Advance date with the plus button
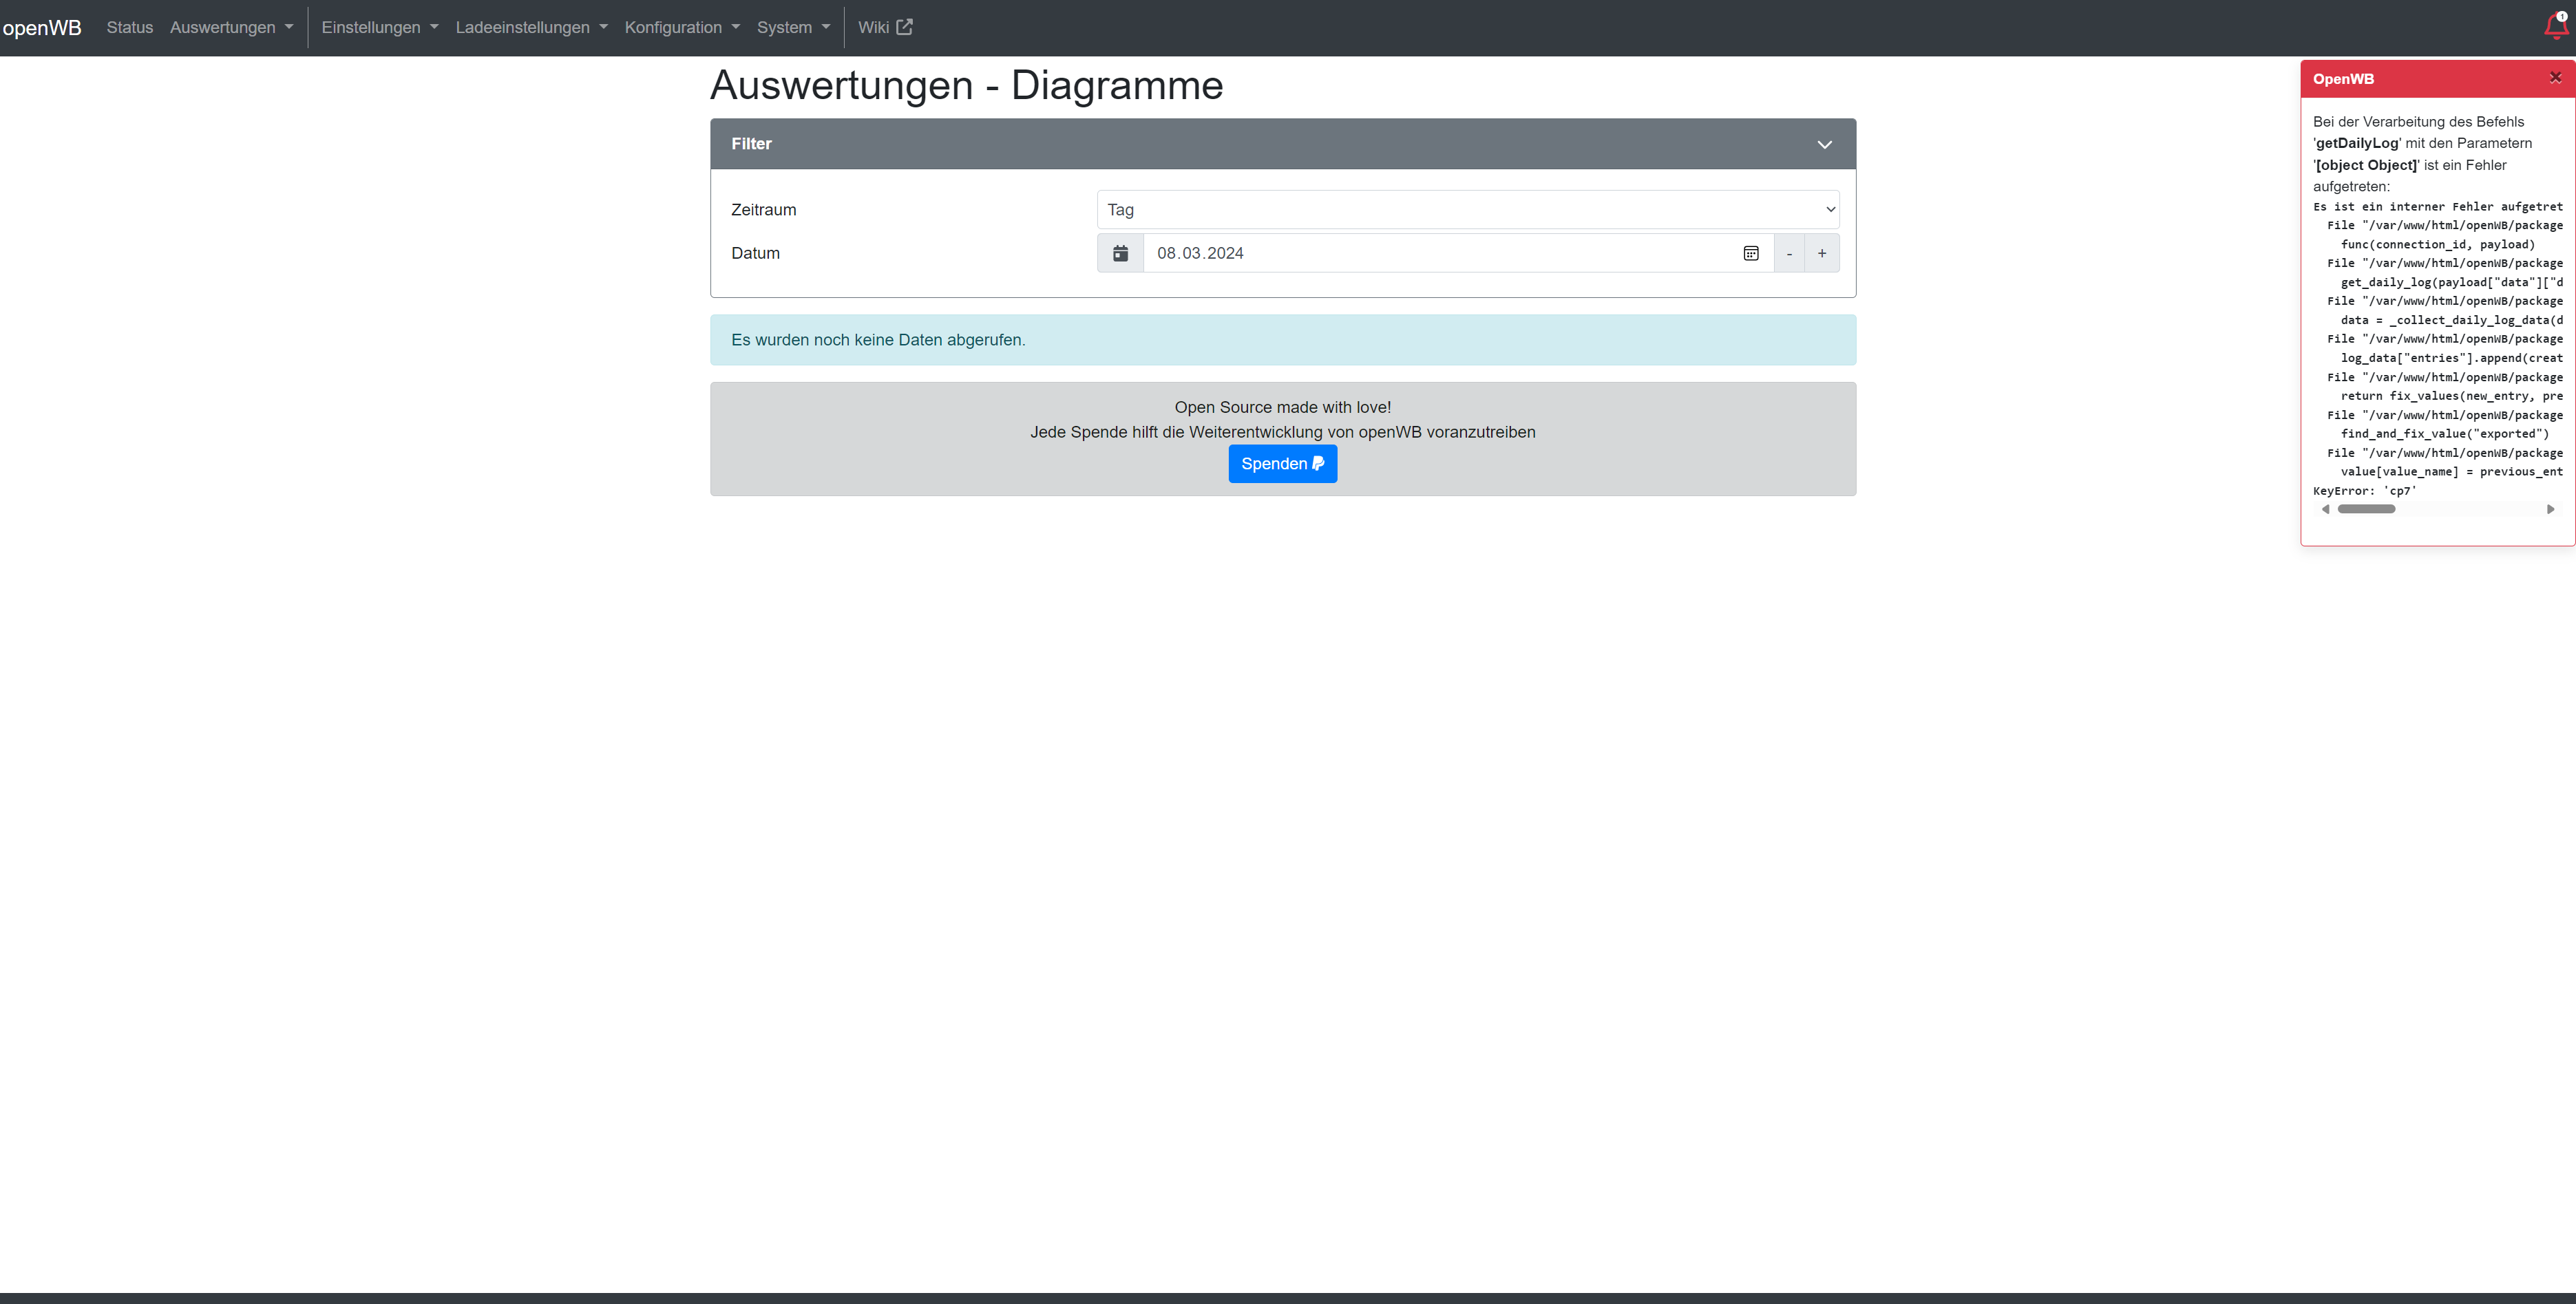Image resolution: width=2576 pixels, height=1304 pixels. (x=1821, y=254)
